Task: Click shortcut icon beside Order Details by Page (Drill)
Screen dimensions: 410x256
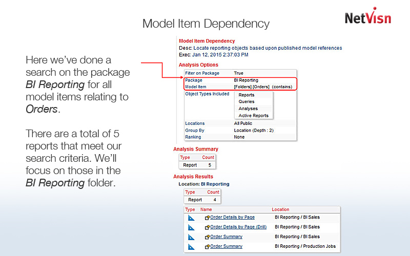Action: [208, 227]
